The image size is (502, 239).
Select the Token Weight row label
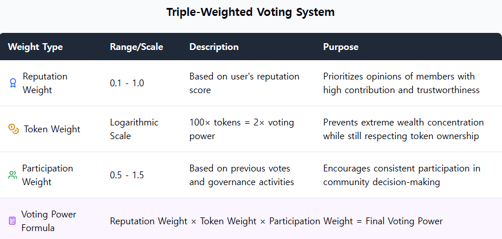[52, 129]
